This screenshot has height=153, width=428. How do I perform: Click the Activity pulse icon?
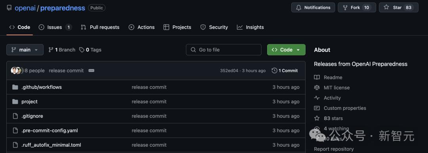317,98
